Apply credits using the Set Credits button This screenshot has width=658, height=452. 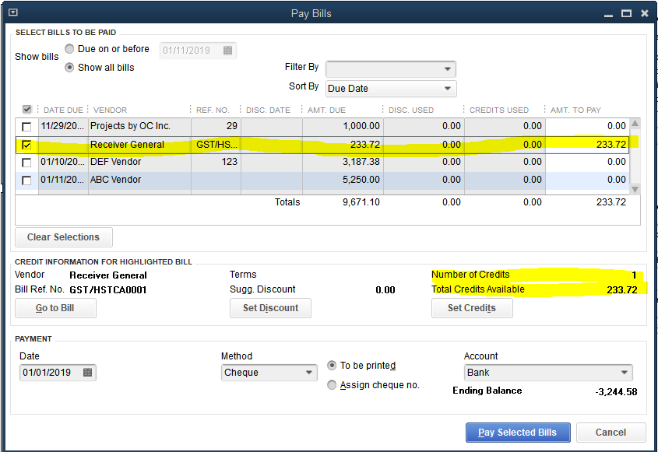coord(472,308)
